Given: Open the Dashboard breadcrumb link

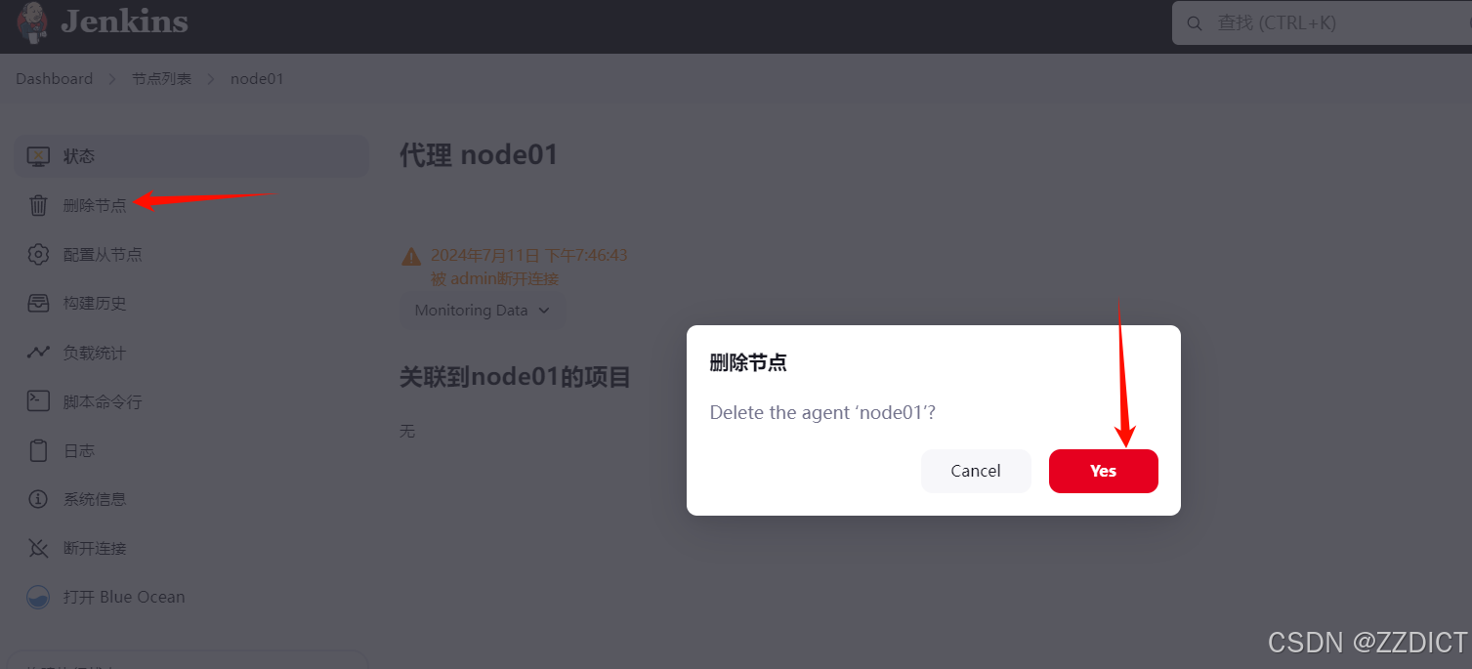Looking at the screenshot, I should [x=55, y=79].
